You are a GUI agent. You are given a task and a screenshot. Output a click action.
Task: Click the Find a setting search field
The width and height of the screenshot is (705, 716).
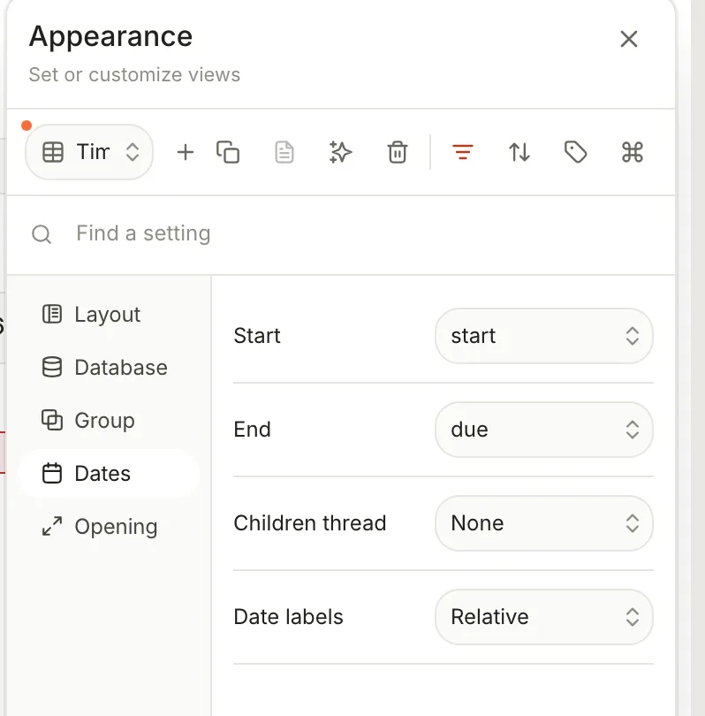coord(341,233)
